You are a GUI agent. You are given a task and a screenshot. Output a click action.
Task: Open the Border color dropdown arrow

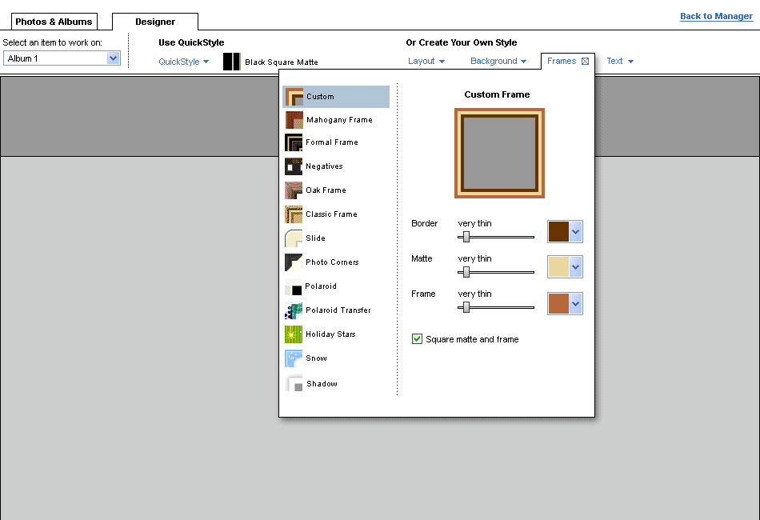tap(575, 232)
